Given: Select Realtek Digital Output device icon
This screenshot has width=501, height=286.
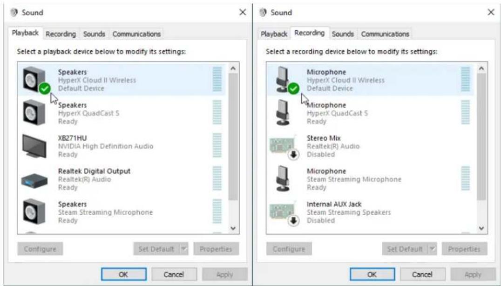Looking at the screenshot, I should (x=34, y=180).
